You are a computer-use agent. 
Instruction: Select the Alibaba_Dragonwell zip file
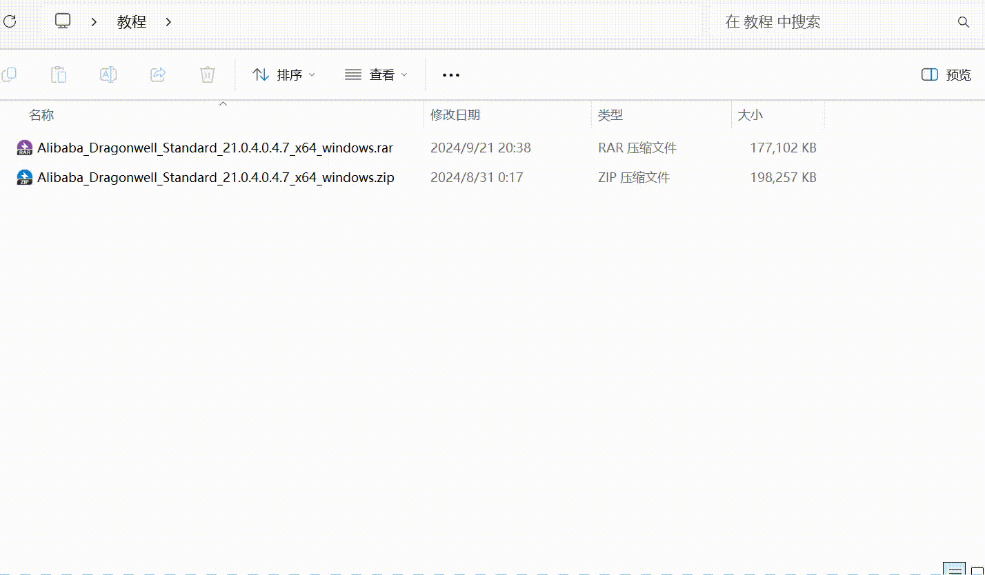pyautogui.click(x=215, y=177)
